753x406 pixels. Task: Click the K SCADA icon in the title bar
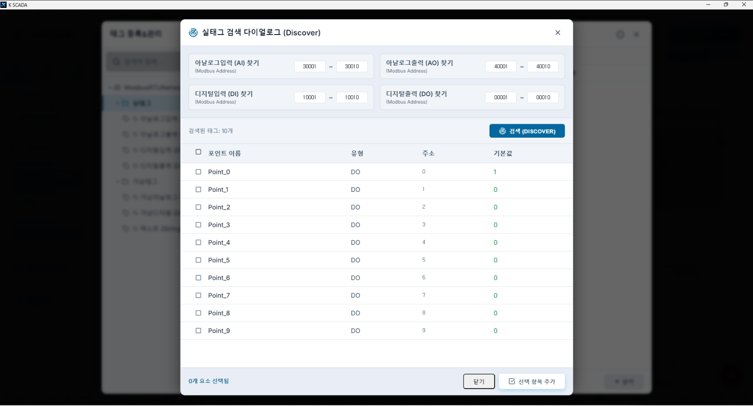(4, 4)
